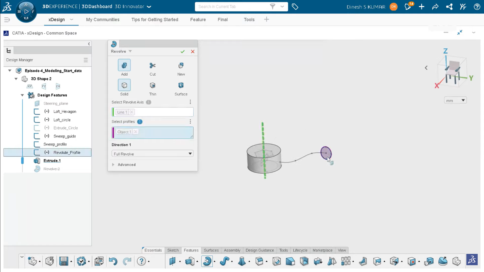
Task: Switch to the Sketch toolbar tab
Action: click(173, 250)
